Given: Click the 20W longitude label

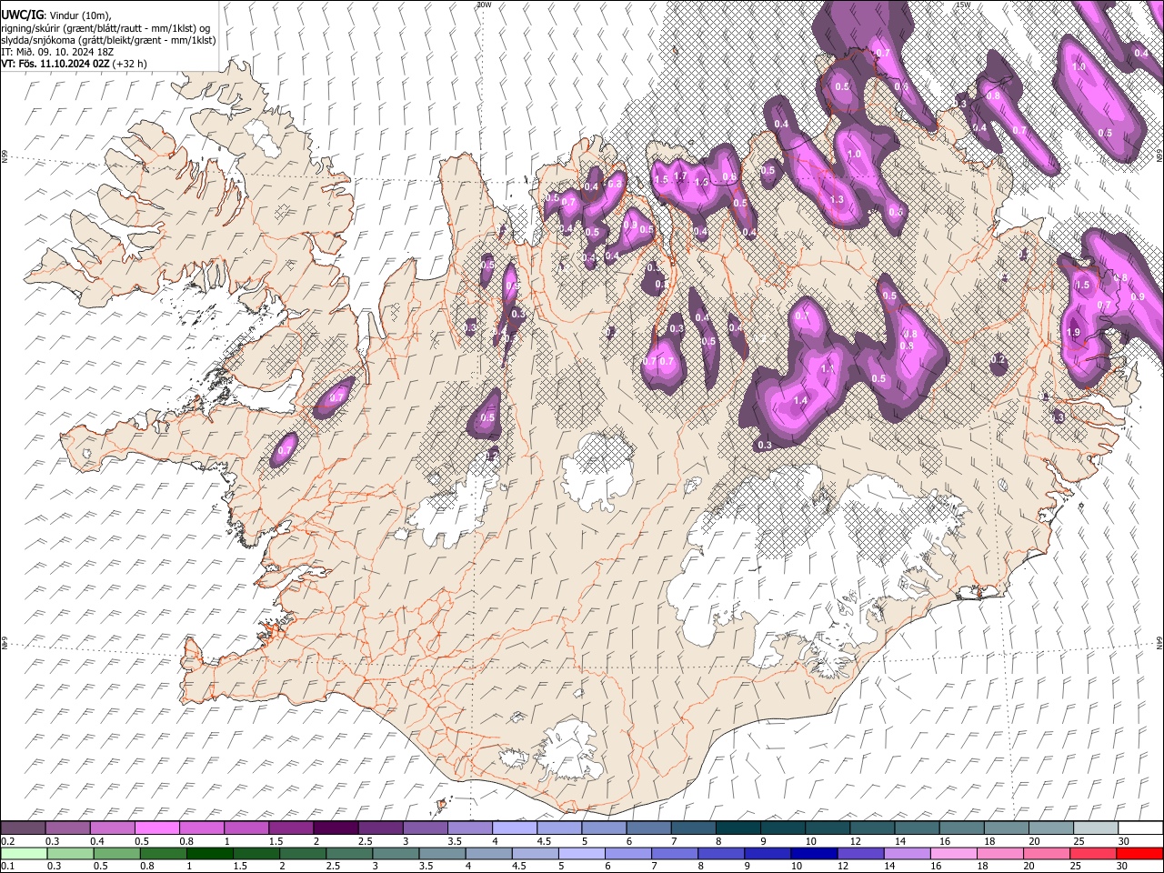Looking at the screenshot, I should (484, 5).
